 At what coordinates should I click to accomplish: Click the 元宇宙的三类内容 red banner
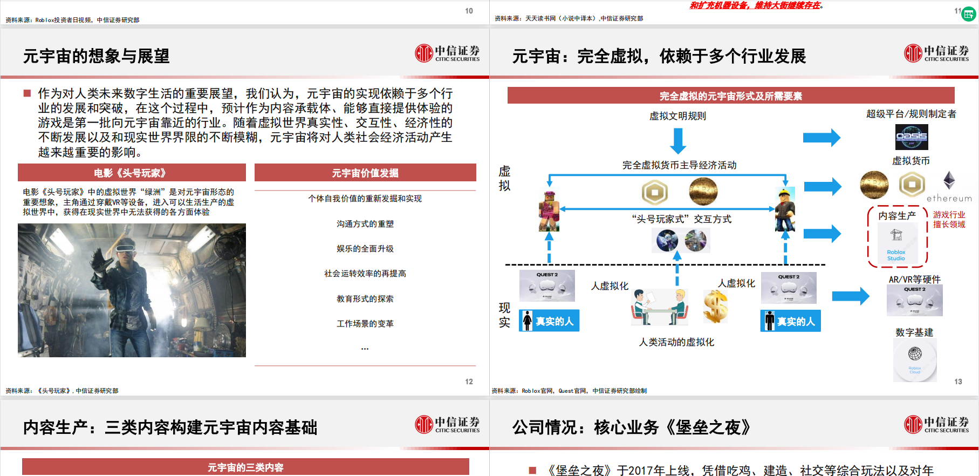tap(245, 467)
